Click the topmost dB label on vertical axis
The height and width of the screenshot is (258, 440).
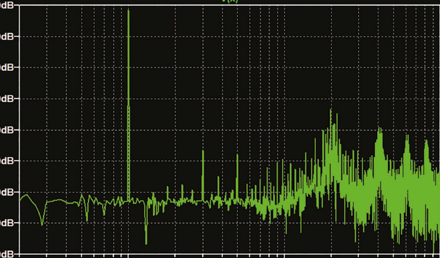click(10, 5)
